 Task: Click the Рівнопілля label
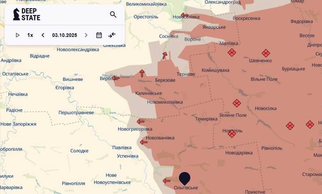click(x=74, y=183)
